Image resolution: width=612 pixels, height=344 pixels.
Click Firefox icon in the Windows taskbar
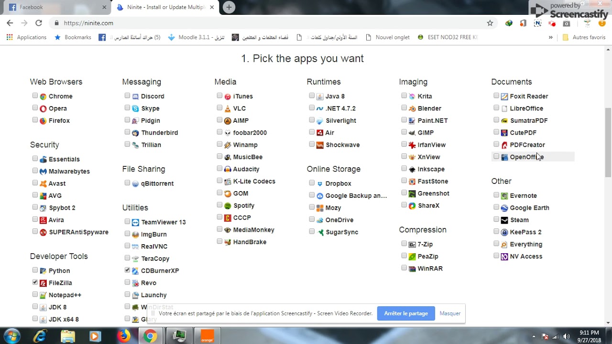[124, 336]
